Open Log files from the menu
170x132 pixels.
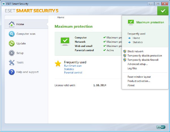[x=132, y=68]
